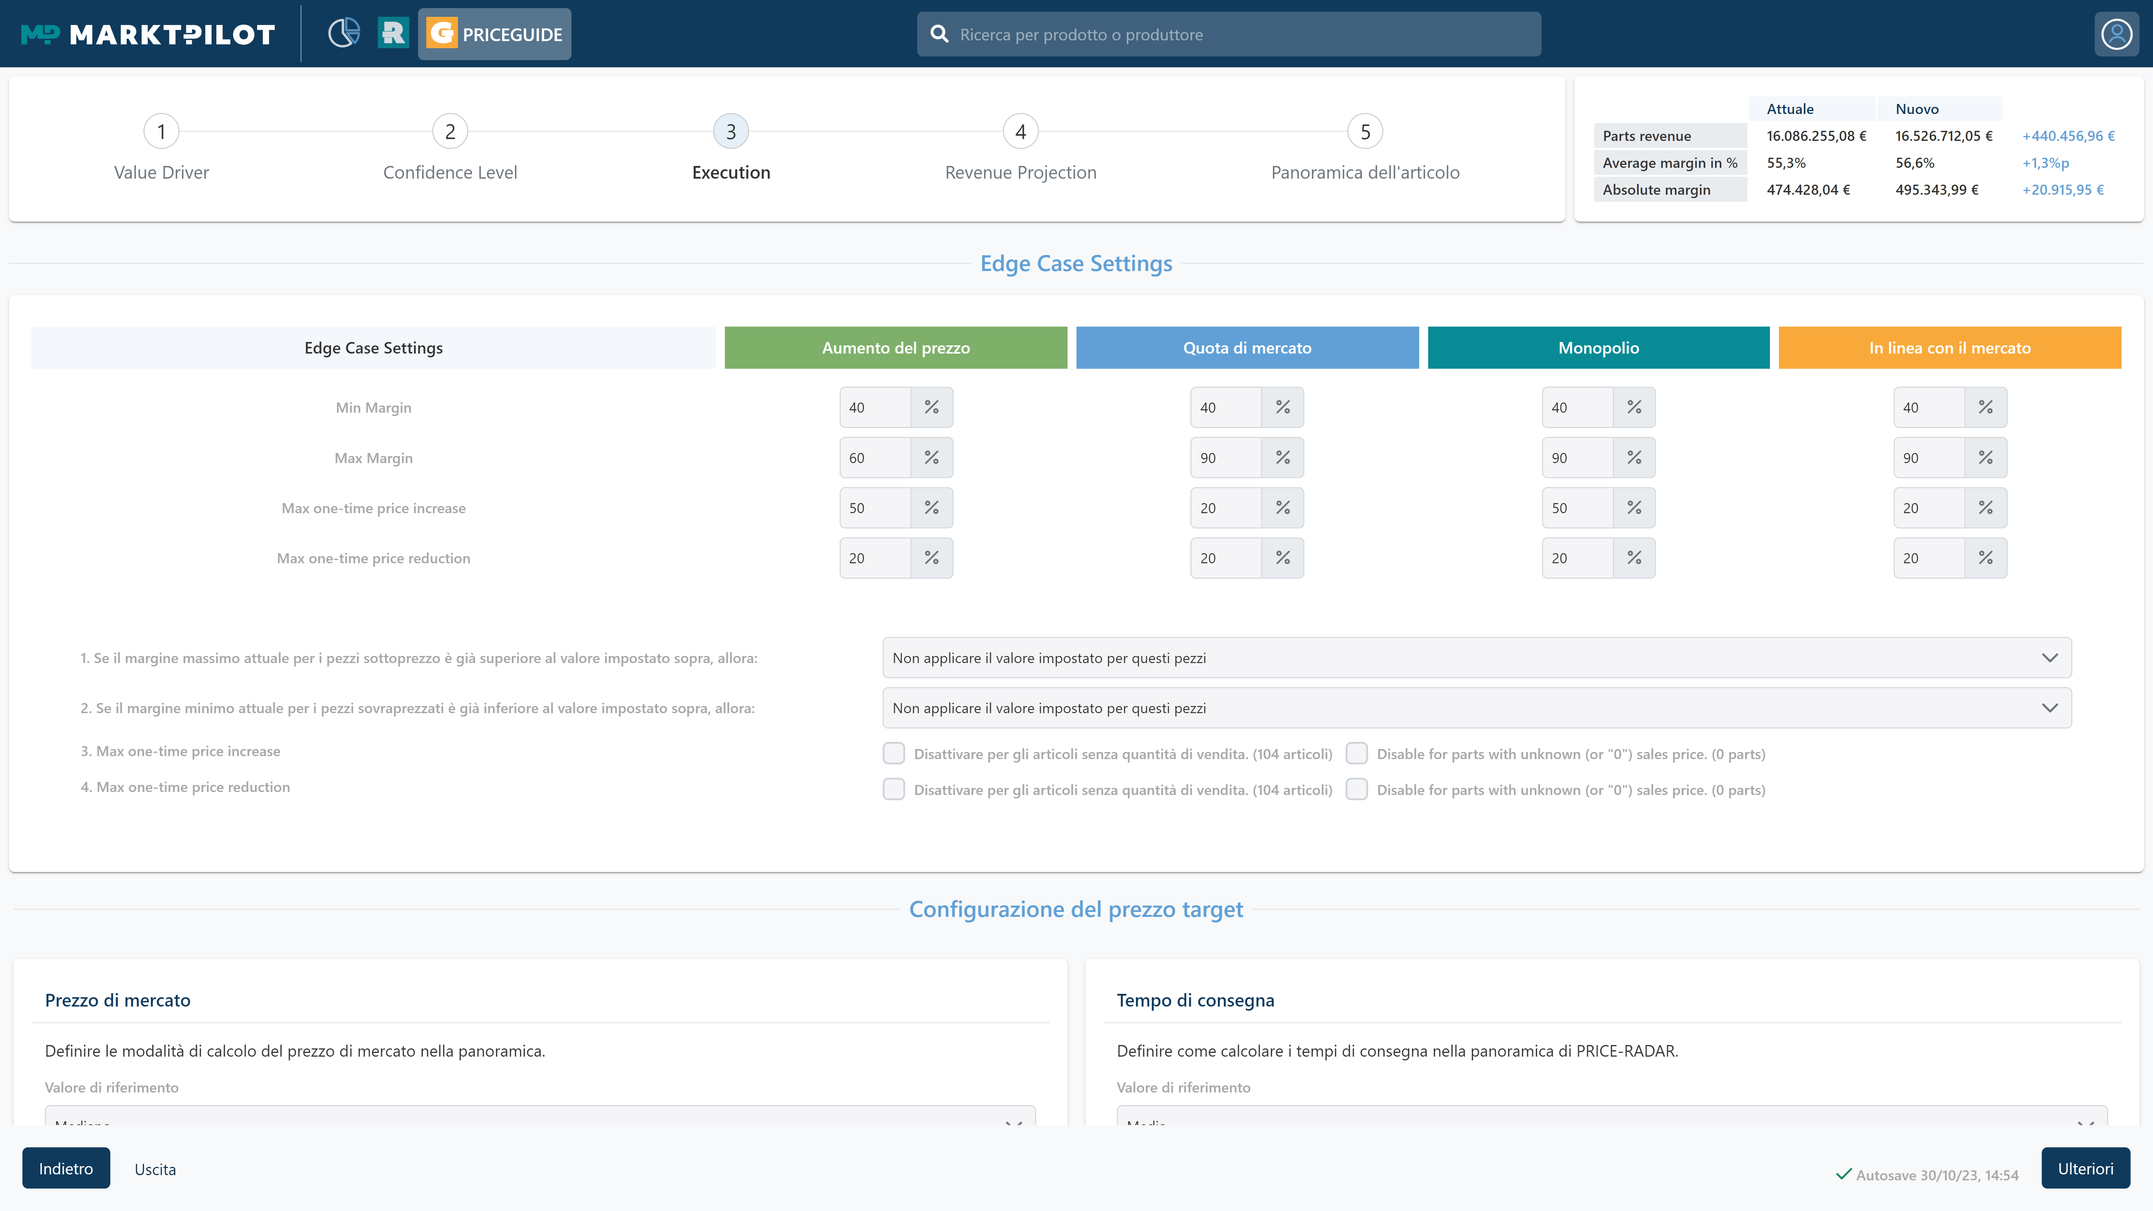Edit Max Margin for Aumento del prezzo
The width and height of the screenshot is (2153, 1211).
point(874,457)
